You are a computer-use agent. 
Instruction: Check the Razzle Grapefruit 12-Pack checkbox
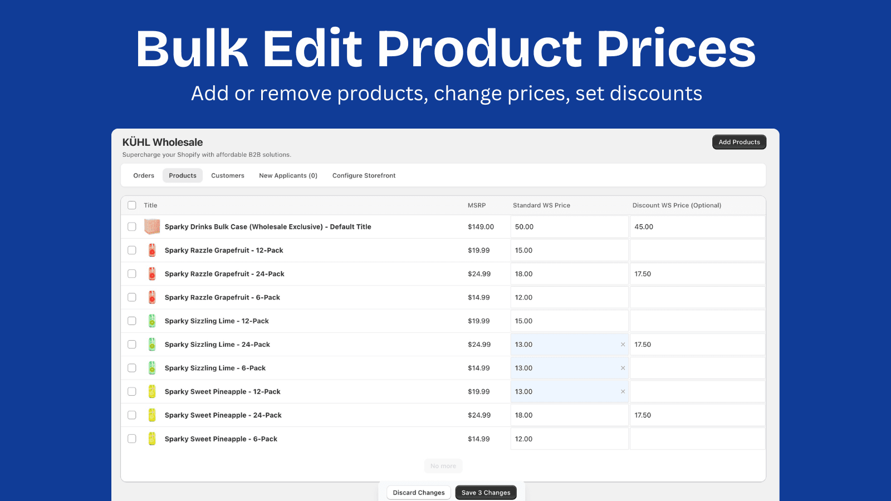(132, 250)
